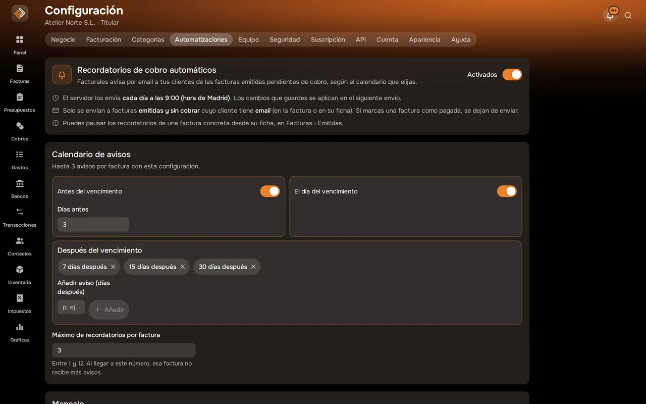
Task: Open the Cobros section icon
Action: [20, 126]
